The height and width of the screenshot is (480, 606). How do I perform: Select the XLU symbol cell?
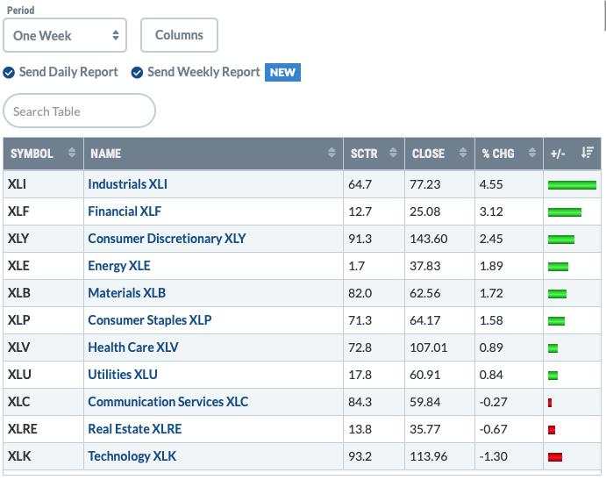click(x=43, y=375)
